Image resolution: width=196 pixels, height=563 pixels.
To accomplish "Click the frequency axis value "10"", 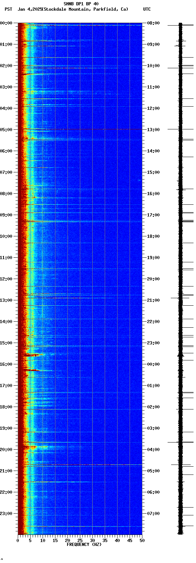I will (x=43, y=541).
